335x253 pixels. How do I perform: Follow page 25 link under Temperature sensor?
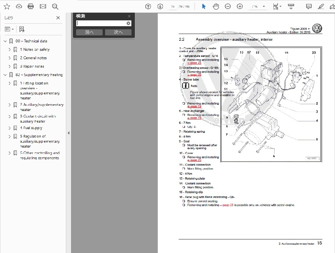195,63
